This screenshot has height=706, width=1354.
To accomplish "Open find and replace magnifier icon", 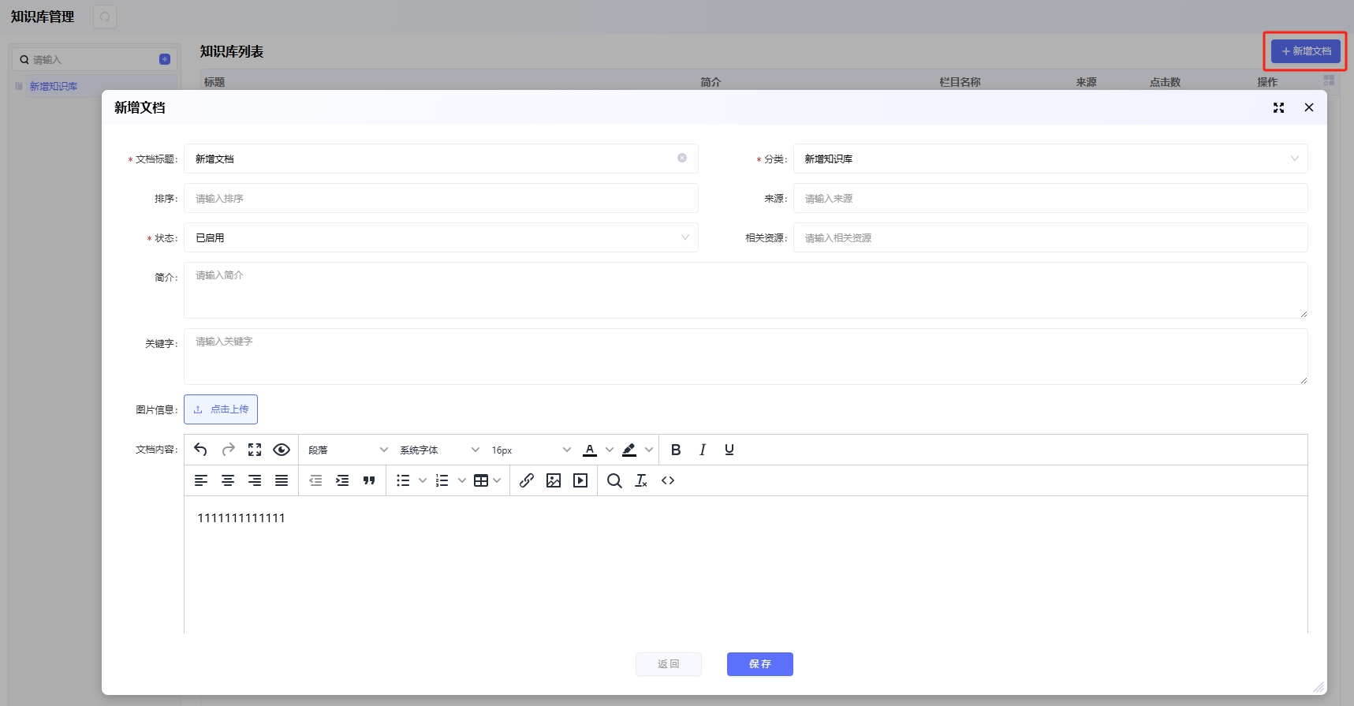I will pos(614,480).
